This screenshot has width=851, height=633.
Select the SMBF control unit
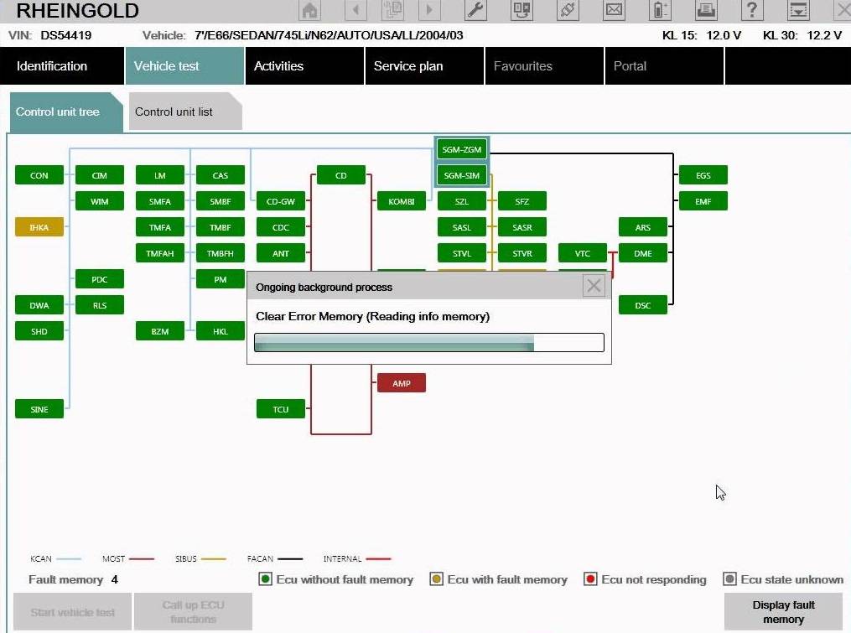pyautogui.click(x=220, y=201)
